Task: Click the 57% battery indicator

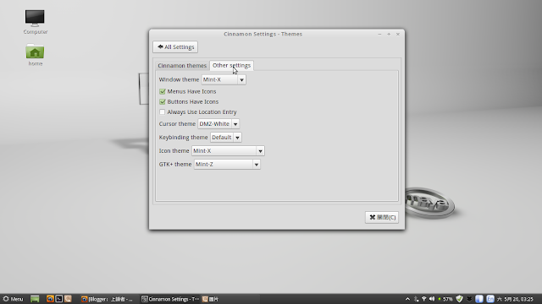Action: point(445,299)
